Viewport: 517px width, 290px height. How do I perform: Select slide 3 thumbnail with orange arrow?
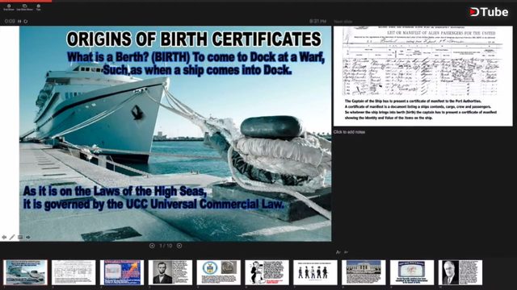(x=122, y=272)
